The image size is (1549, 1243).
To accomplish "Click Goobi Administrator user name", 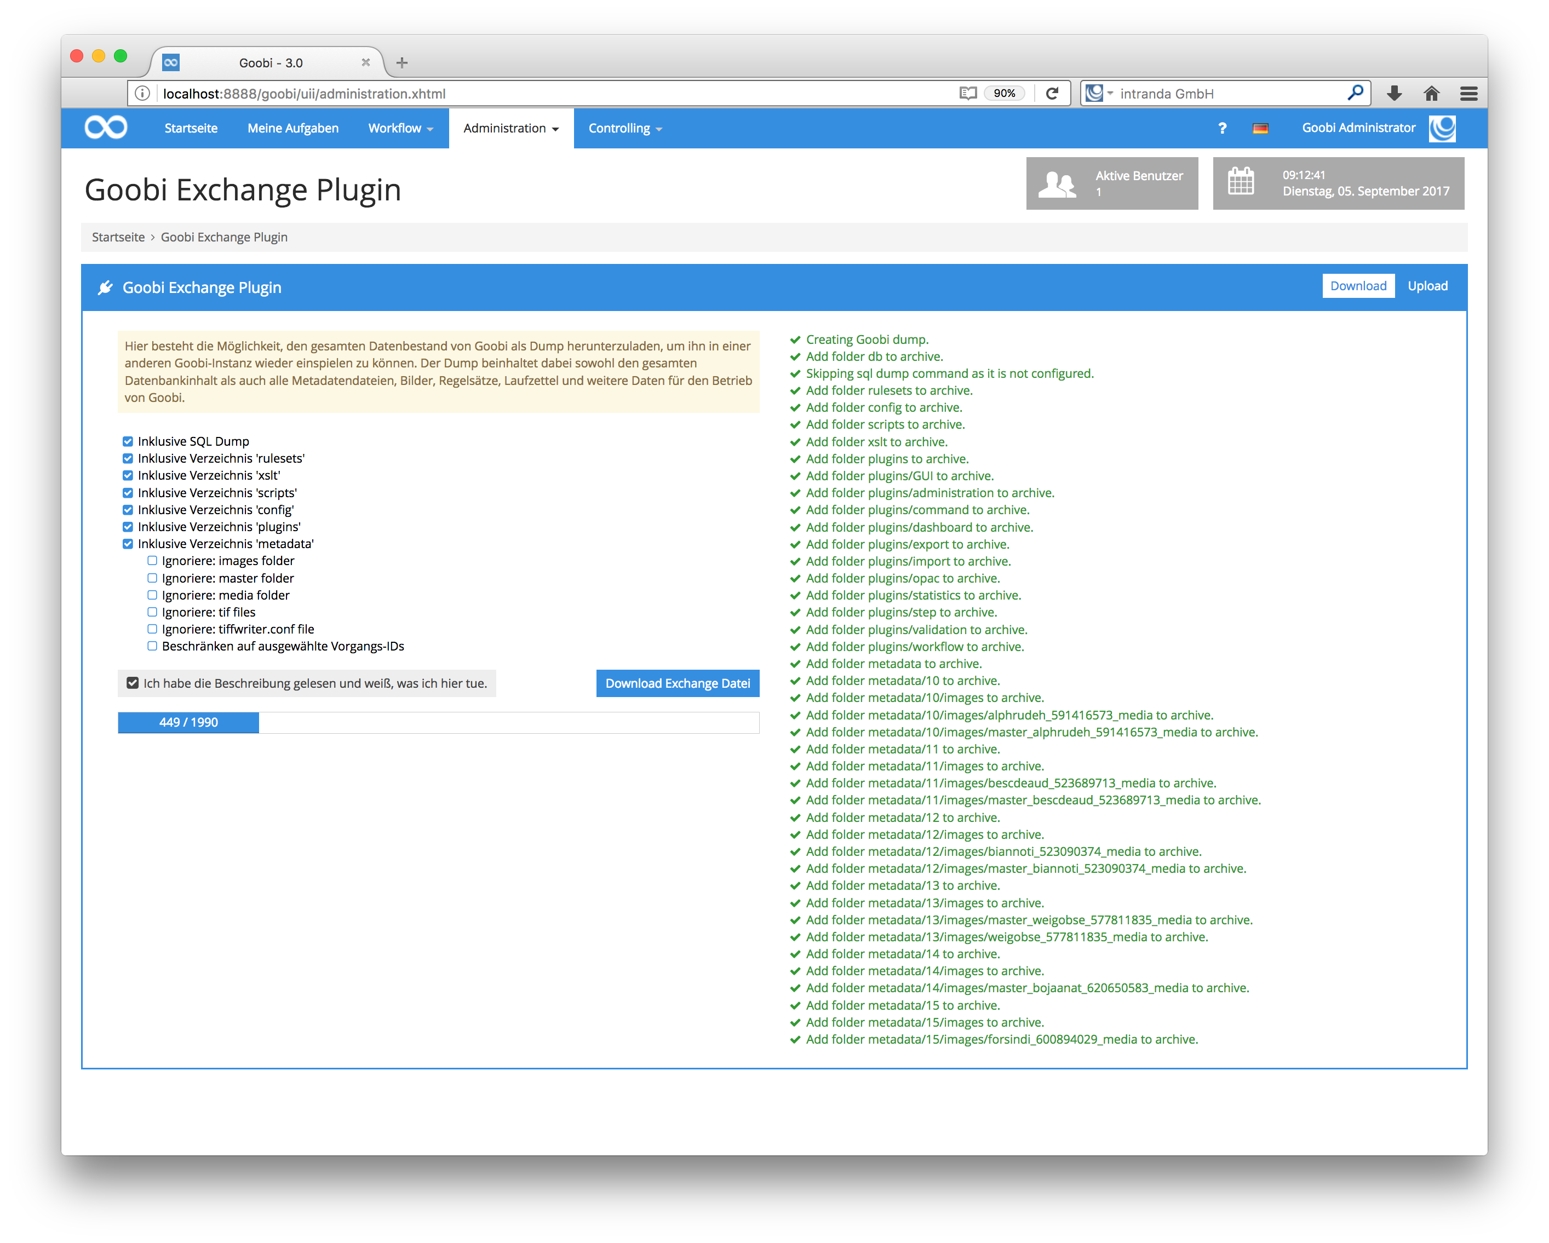I will [1358, 128].
